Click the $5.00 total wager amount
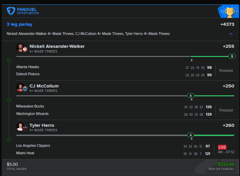This screenshot has height=176, width=240. pyautogui.click(x=12, y=164)
